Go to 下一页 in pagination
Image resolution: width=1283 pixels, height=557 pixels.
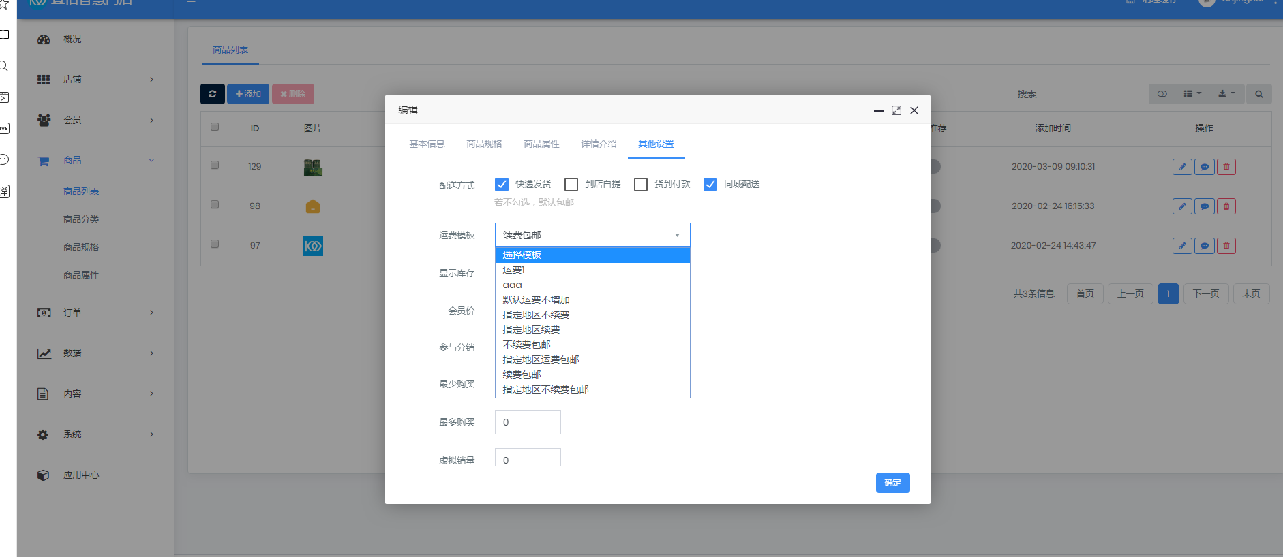[x=1205, y=293]
